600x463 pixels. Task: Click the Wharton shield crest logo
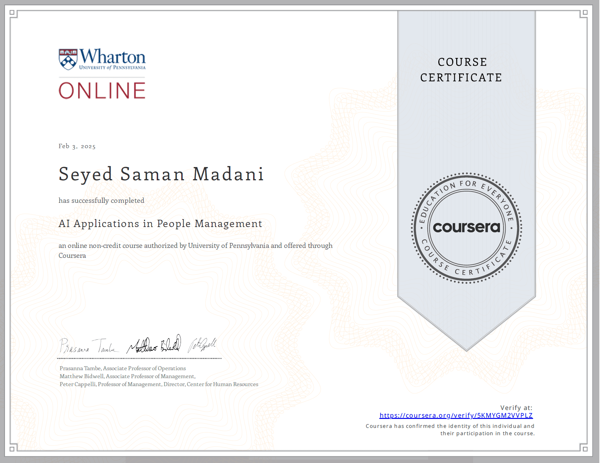point(68,59)
